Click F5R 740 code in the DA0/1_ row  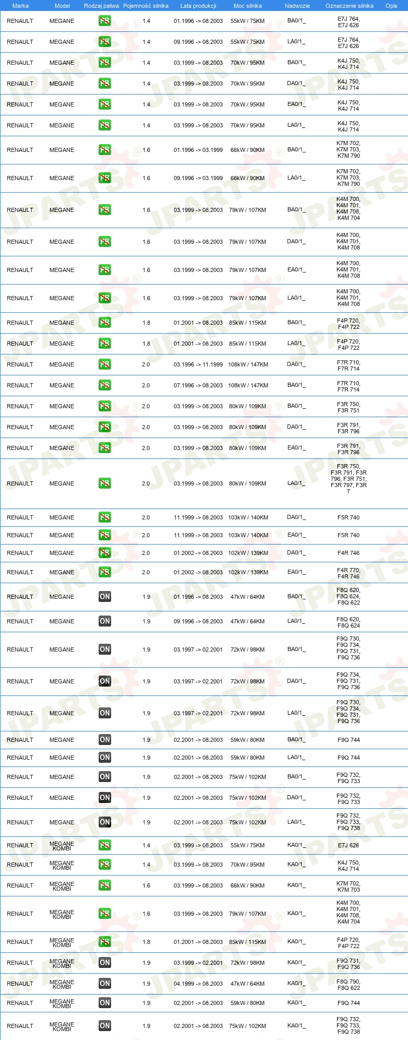tap(349, 517)
